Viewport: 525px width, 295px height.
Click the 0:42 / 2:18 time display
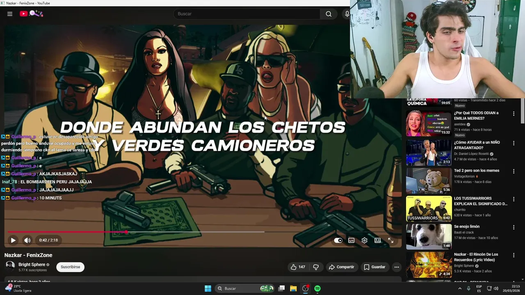click(x=48, y=241)
